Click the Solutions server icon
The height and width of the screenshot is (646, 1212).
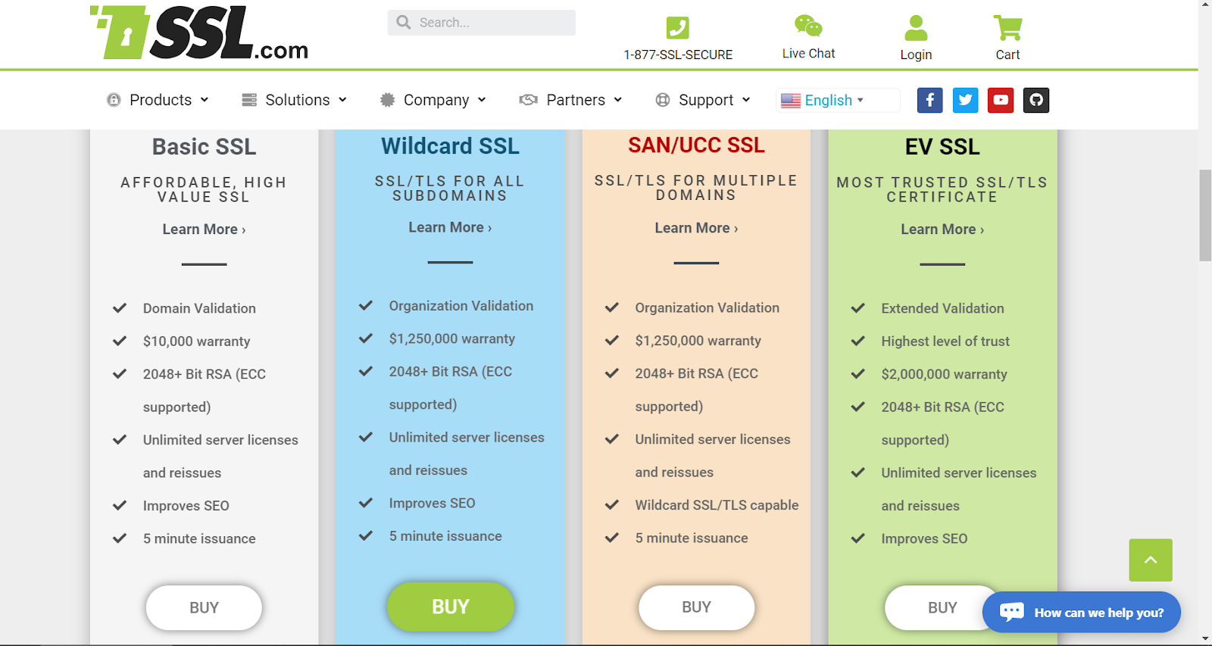coord(249,100)
